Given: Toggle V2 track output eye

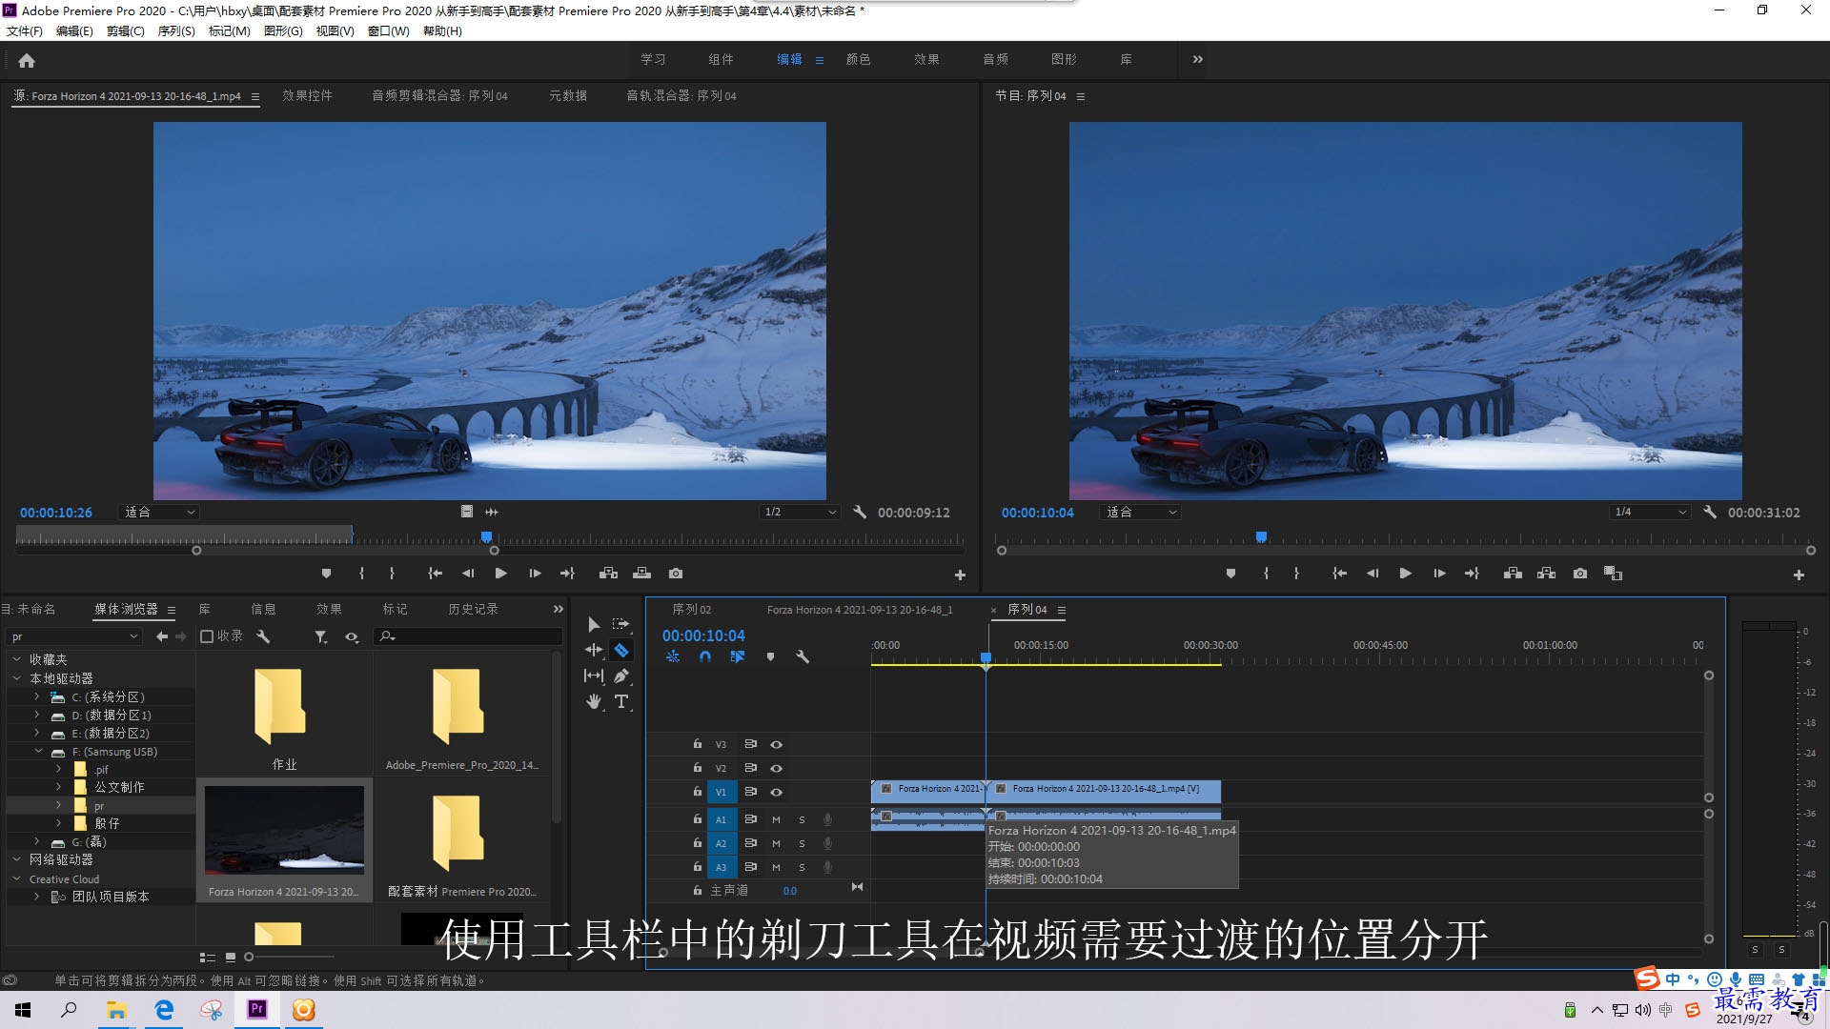Looking at the screenshot, I should click(x=776, y=768).
